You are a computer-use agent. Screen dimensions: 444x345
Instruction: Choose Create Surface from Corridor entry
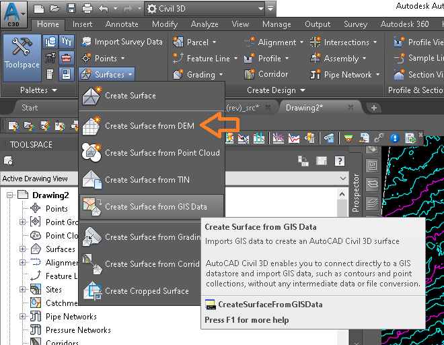[140, 264]
